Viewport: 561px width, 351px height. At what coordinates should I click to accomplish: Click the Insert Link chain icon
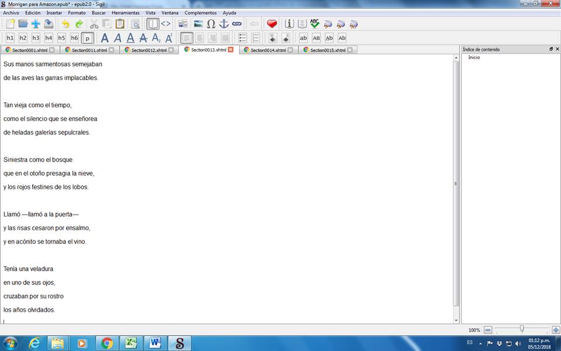(x=237, y=24)
